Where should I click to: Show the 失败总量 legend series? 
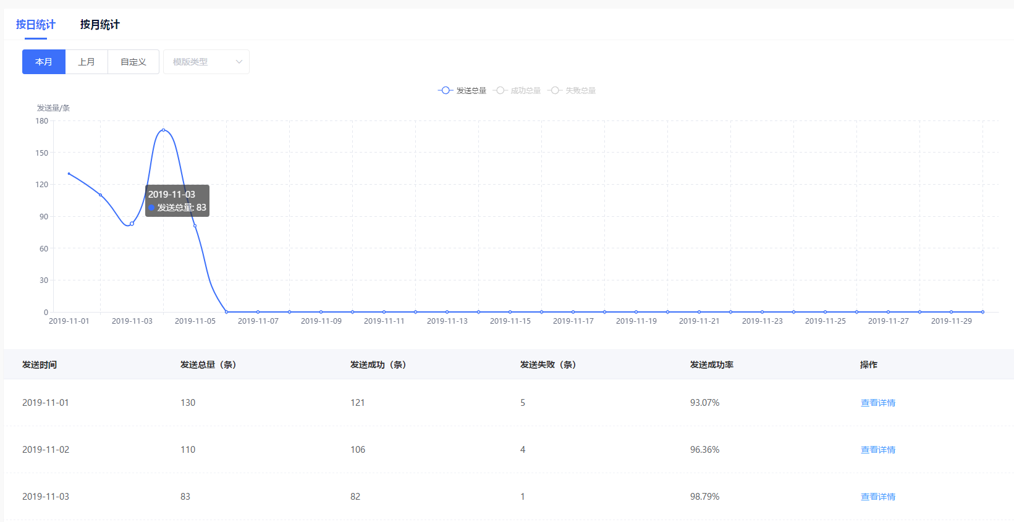572,91
